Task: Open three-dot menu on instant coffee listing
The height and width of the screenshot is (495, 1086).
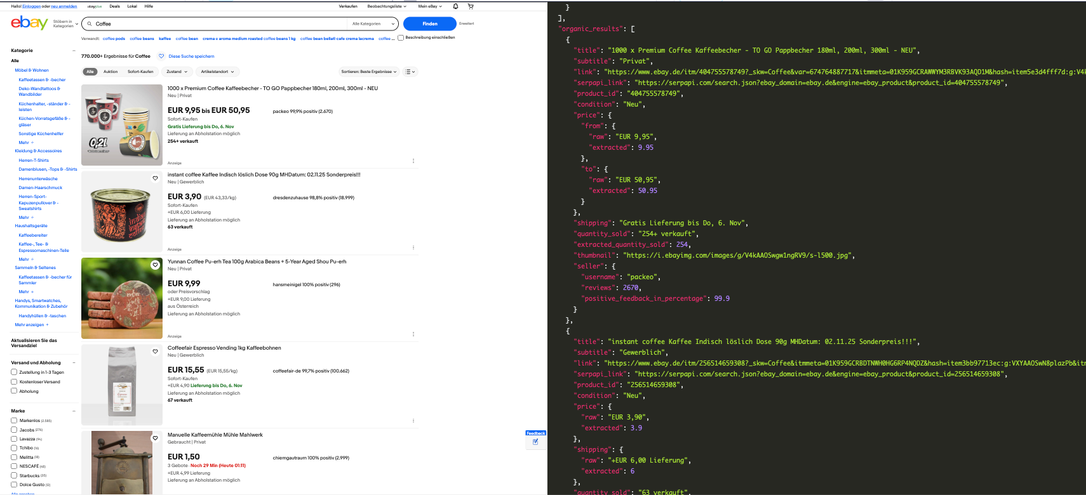Action: (413, 247)
